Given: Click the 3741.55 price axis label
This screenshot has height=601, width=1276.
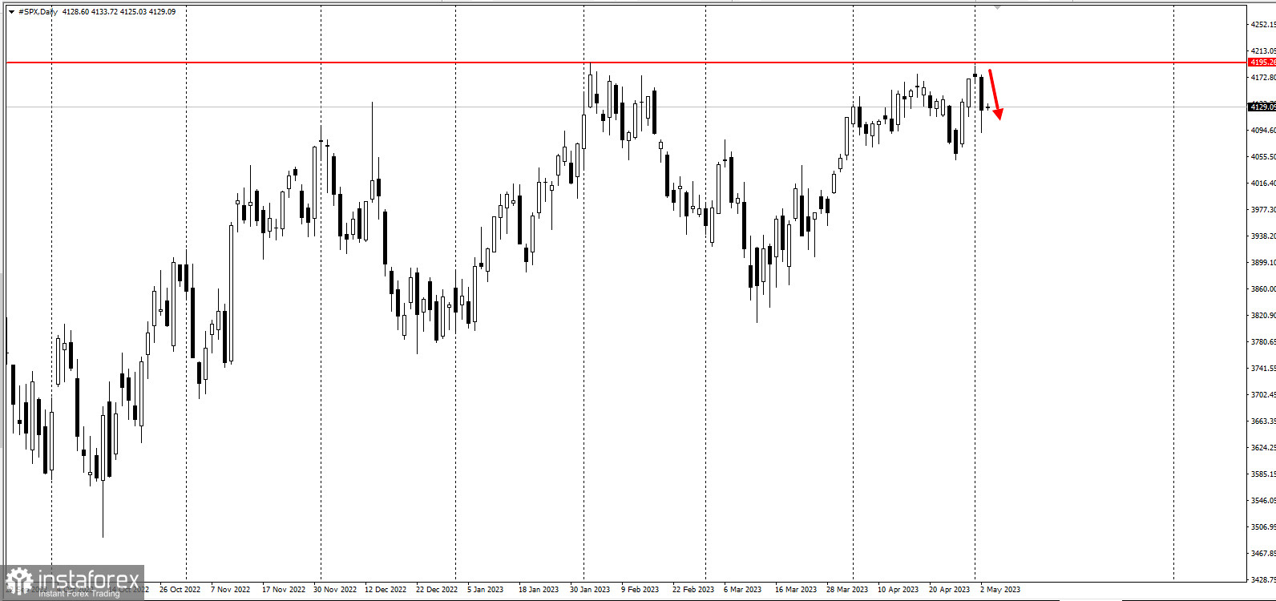Looking at the screenshot, I should tap(1263, 369).
